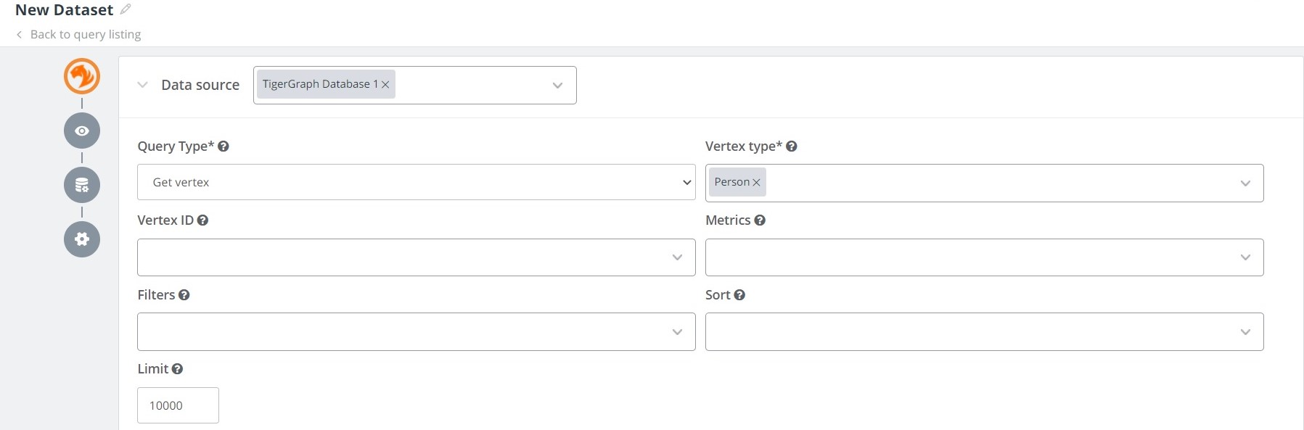This screenshot has height=430, width=1304.
Task: Click the Query Type help icon
Action: (224, 146)
